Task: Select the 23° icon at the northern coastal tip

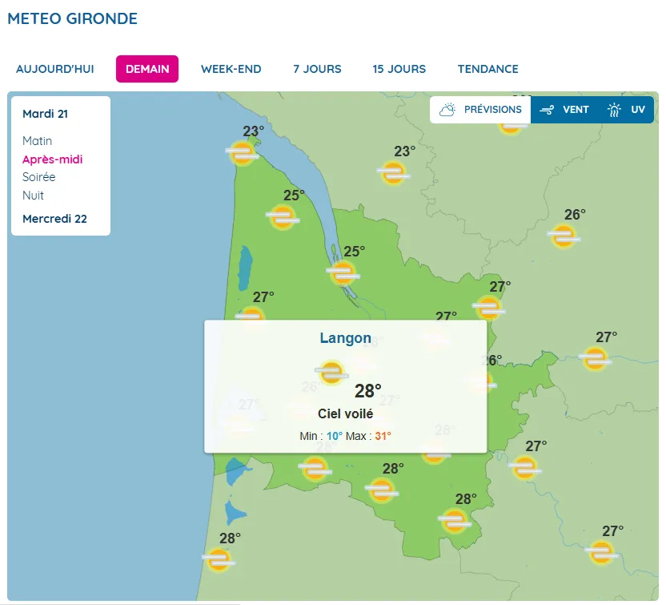Action: click(243, 152)
